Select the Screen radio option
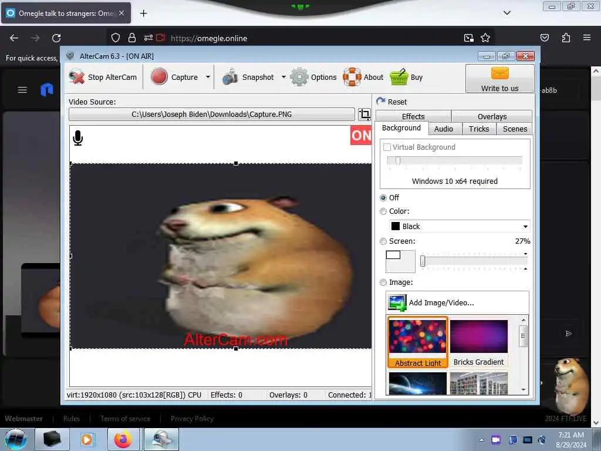Image resolution: width=601 pixels, height=451 pixels. [x=383, y=241]
